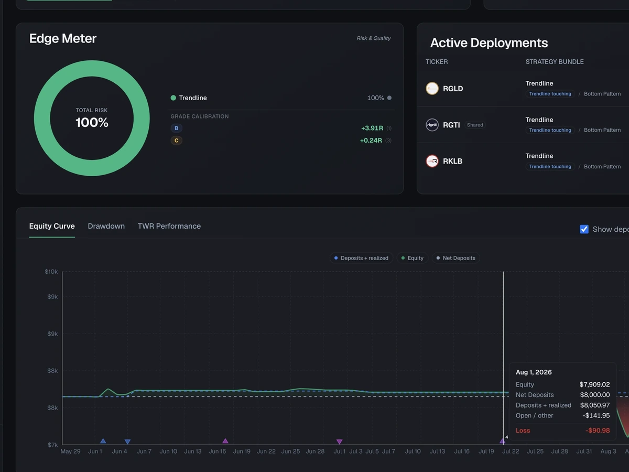Toggle the Net Deposits legend series
This screenshot has height=472, width=629.
point(456,258)
